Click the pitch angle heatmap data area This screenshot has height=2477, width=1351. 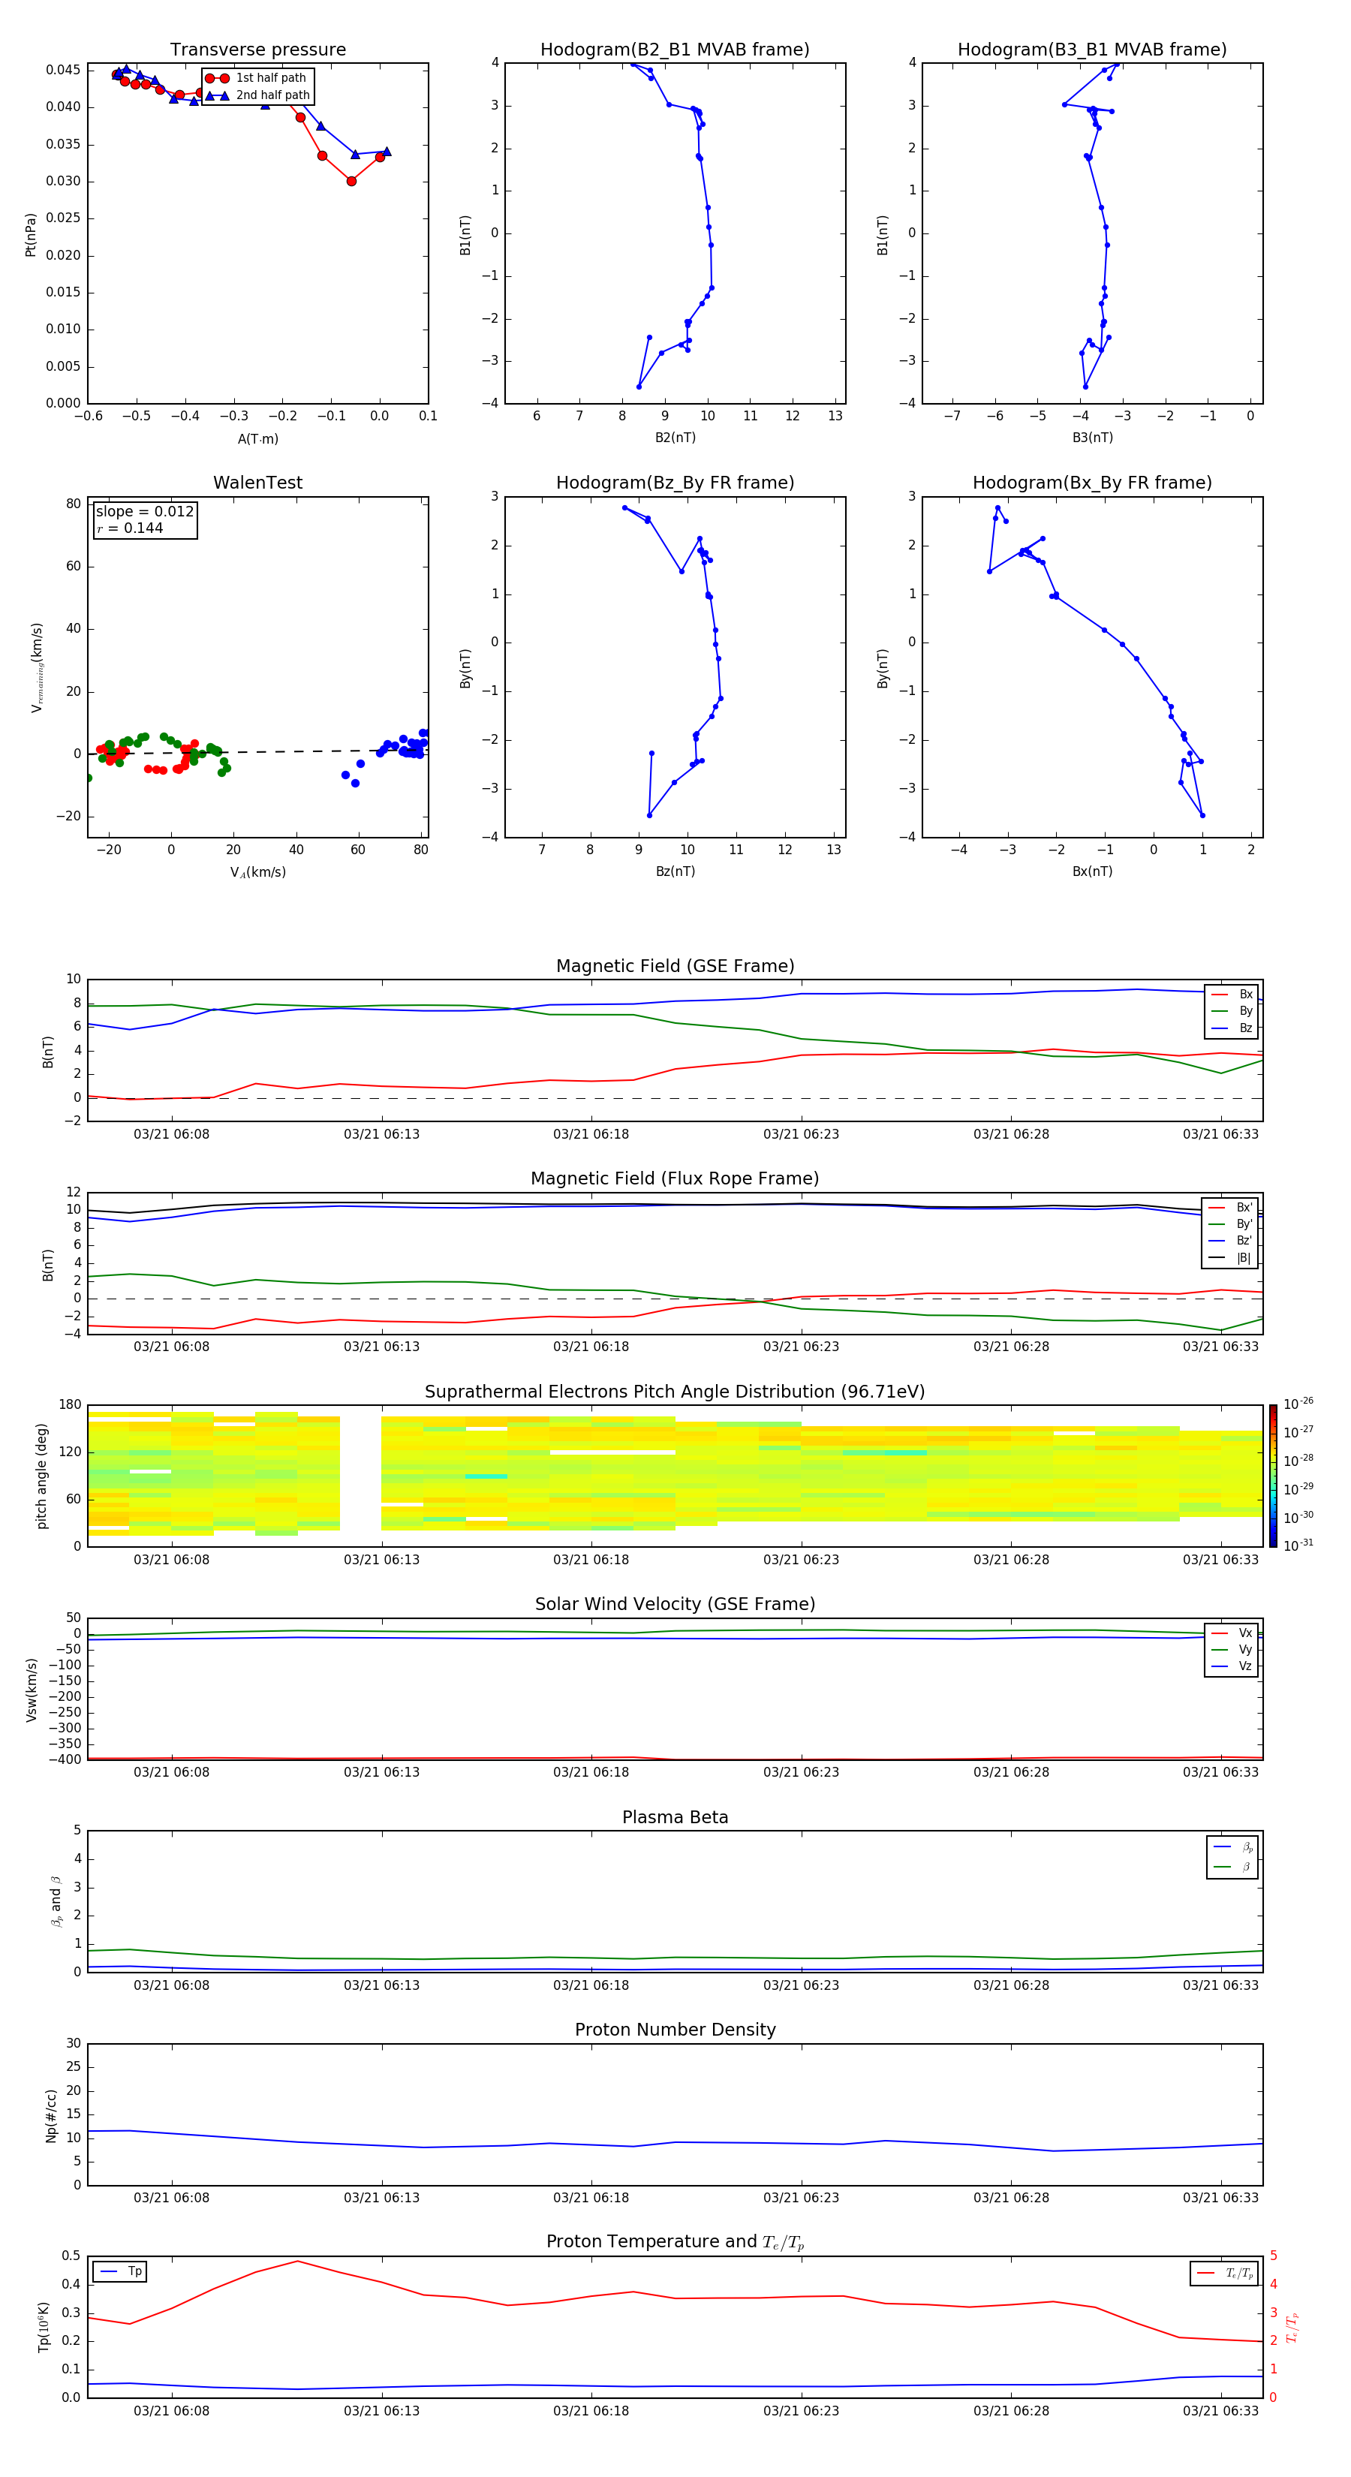[x=675, y=1476]
